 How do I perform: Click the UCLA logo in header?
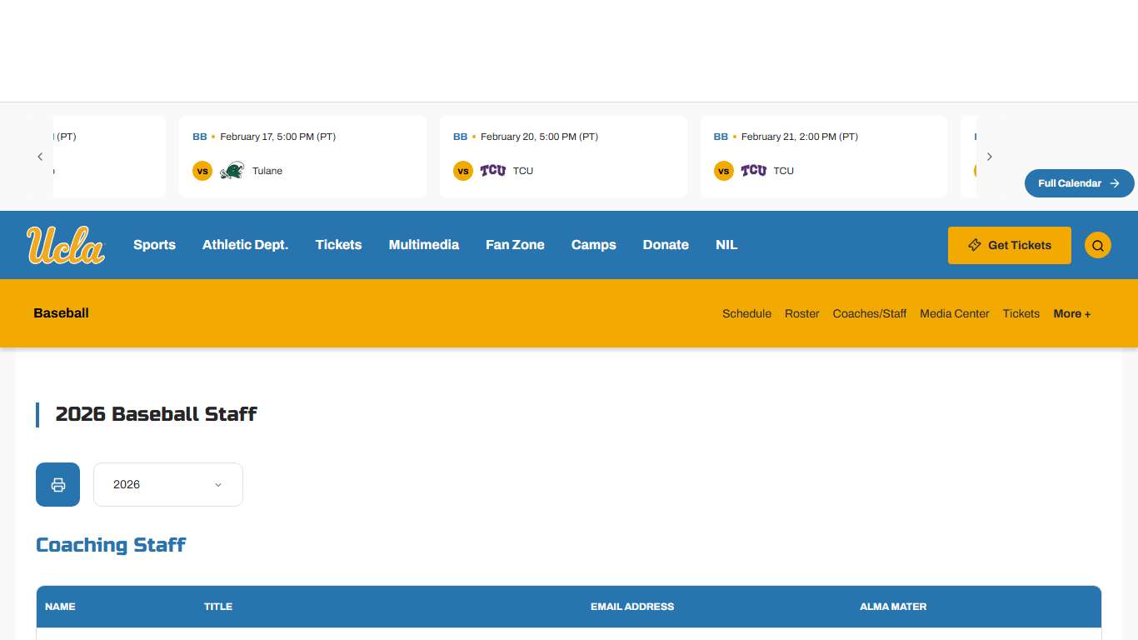[66, 245]
